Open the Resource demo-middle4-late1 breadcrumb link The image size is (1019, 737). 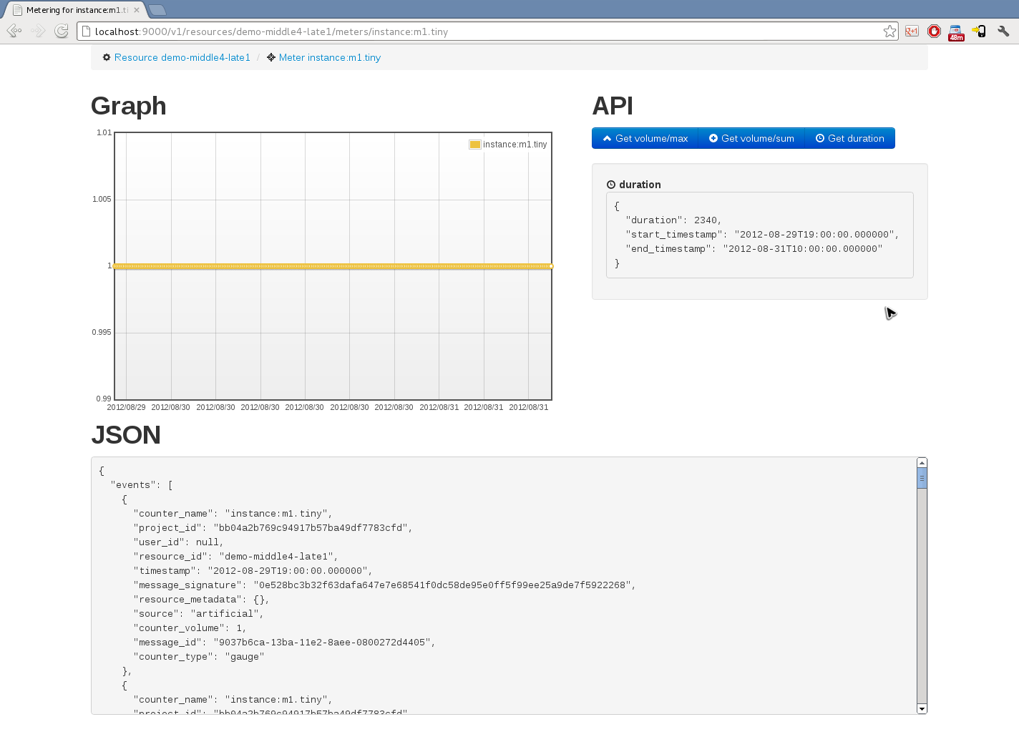click(182, 58)
